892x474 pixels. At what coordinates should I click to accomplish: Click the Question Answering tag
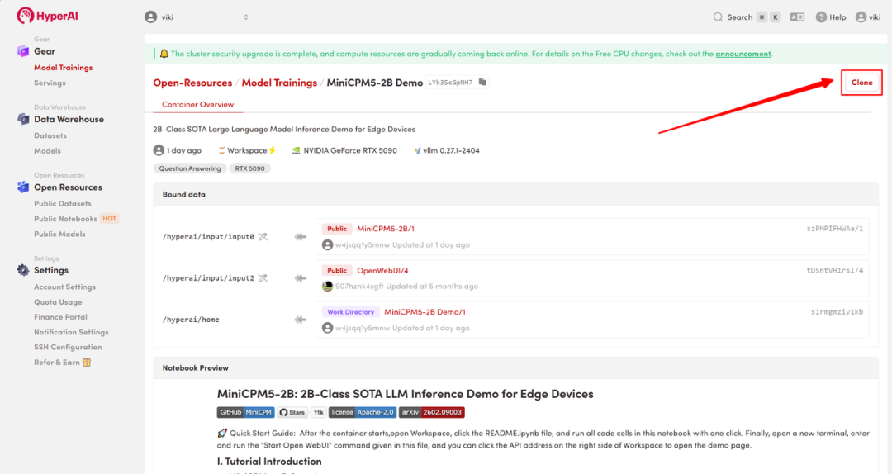pyautogui.click(x=190, y=168)
